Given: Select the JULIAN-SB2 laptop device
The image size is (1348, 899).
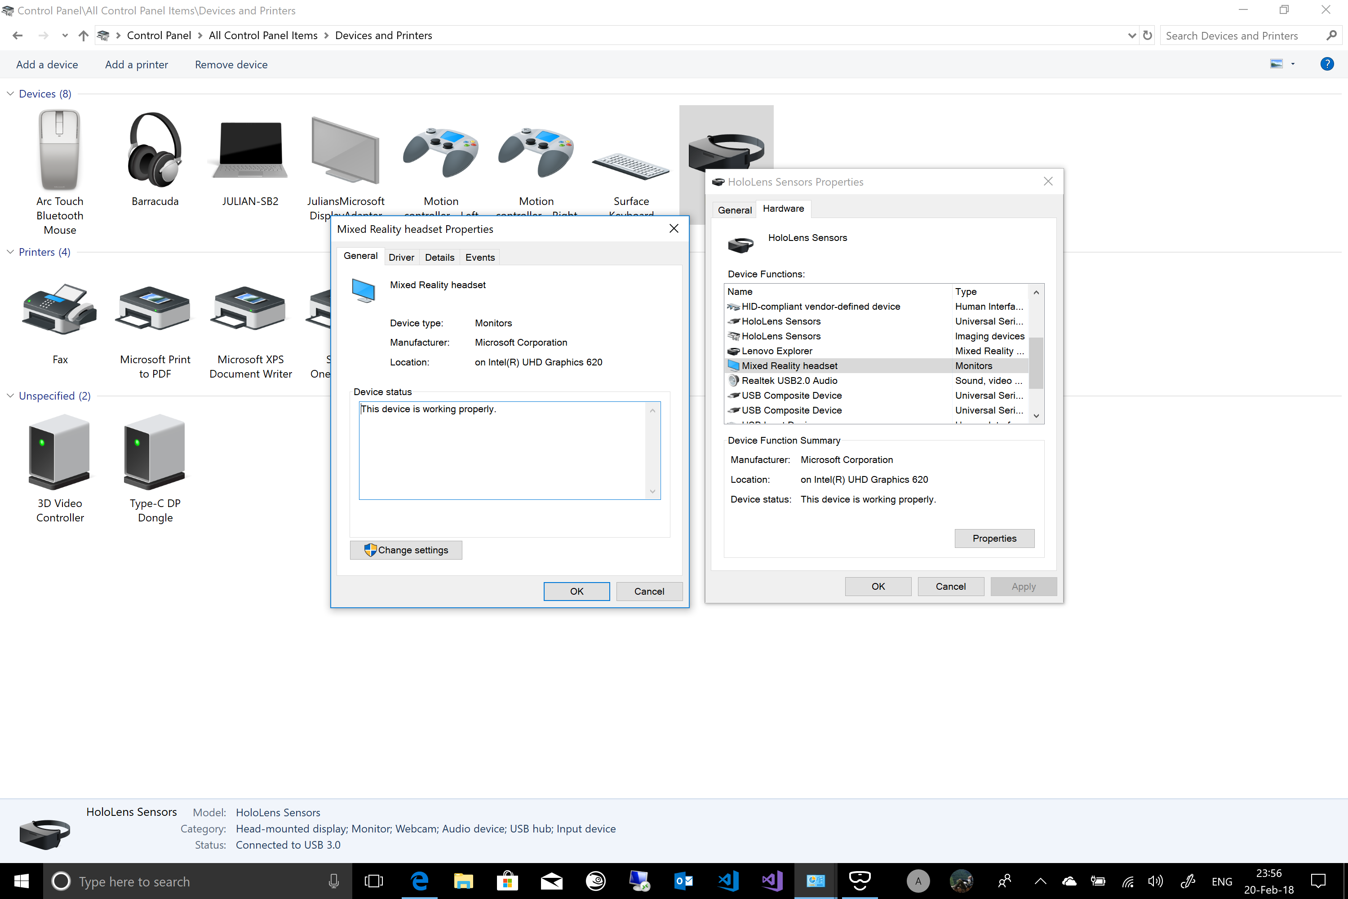Looking at the screenshot, I should [x=250, y=159].
